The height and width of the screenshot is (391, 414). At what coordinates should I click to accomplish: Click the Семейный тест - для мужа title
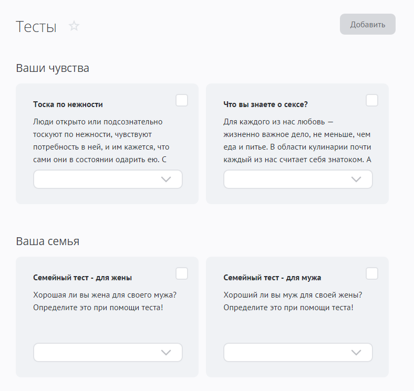(x=272, y=278)
